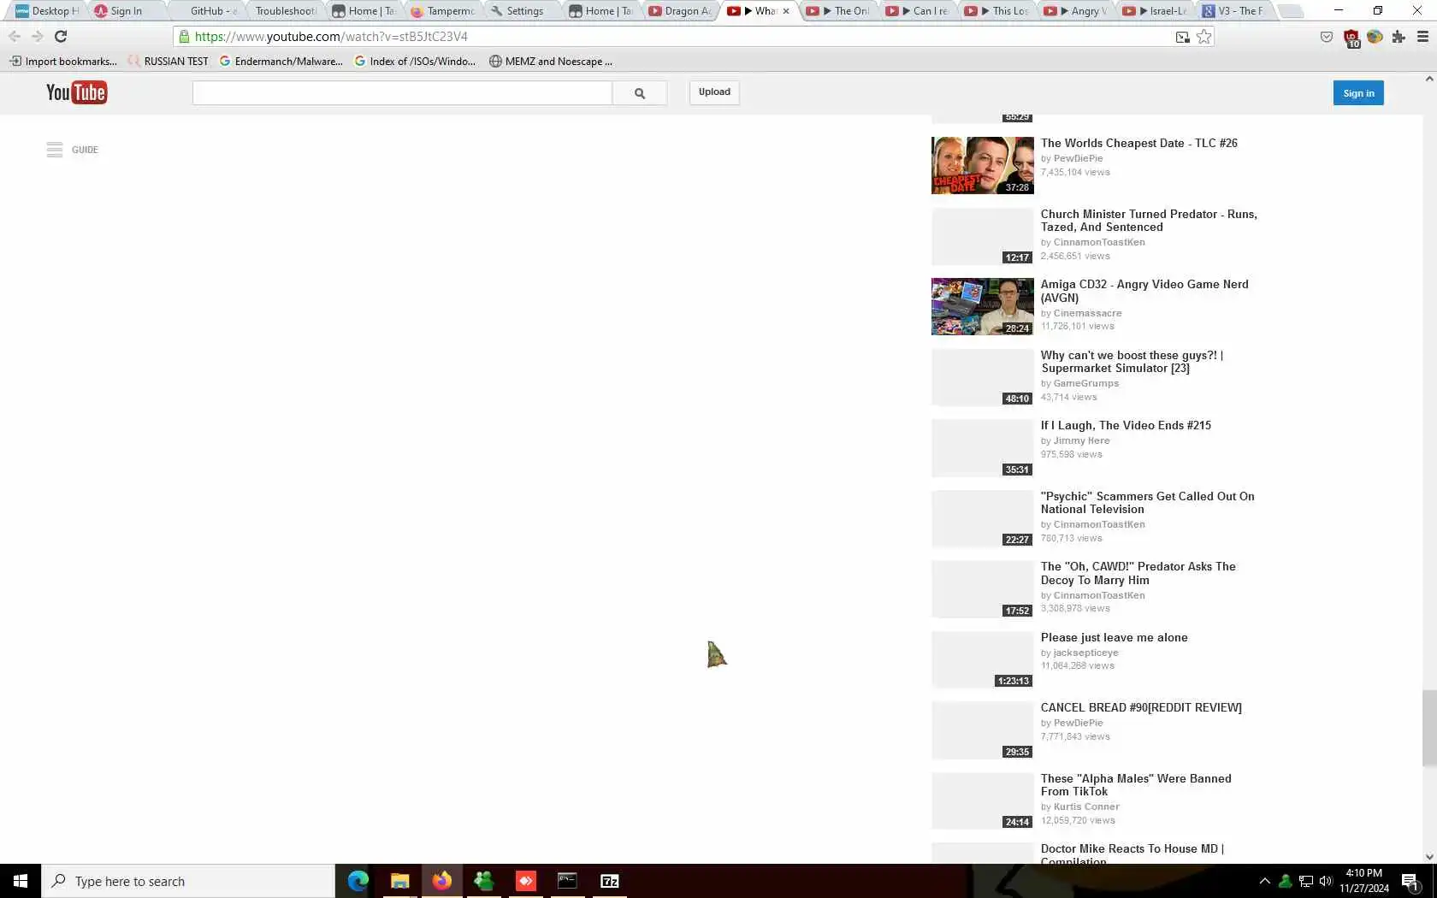Click the picture-in-picture icon in address bar
This screenshot has height=898, width=1437.
(x=1183, y=37)
